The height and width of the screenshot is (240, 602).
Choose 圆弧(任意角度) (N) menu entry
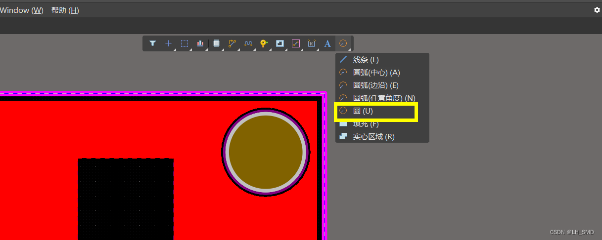coord(382,98)
